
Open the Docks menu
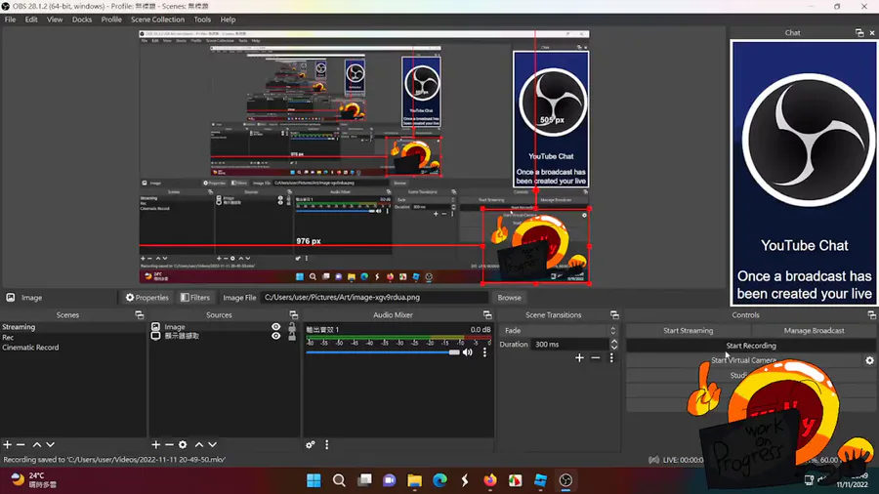click(x=82, y=20)
